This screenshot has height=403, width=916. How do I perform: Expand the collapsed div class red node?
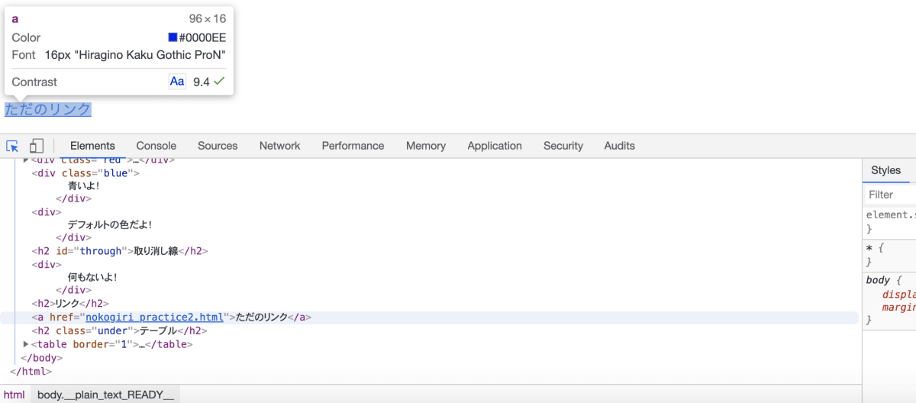pyautogui.click(x=27, y=161)
